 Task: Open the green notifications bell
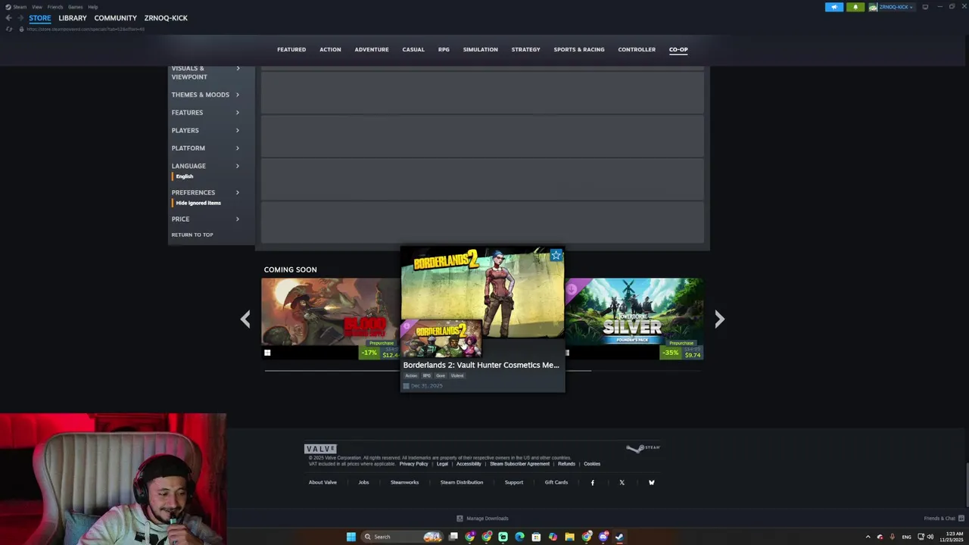point(855,7)
